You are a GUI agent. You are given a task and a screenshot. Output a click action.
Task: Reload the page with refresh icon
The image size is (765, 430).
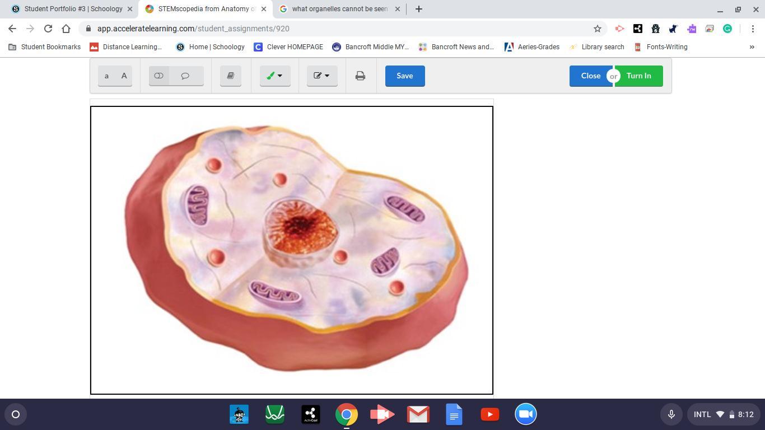[48, 29]
